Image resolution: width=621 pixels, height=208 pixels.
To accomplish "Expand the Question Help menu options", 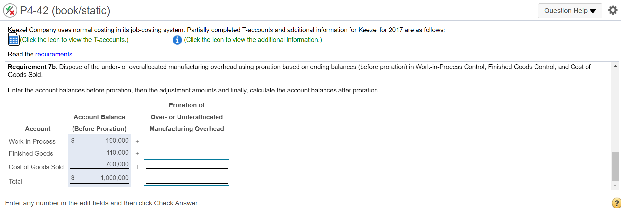I will click(x=570, y=10).
